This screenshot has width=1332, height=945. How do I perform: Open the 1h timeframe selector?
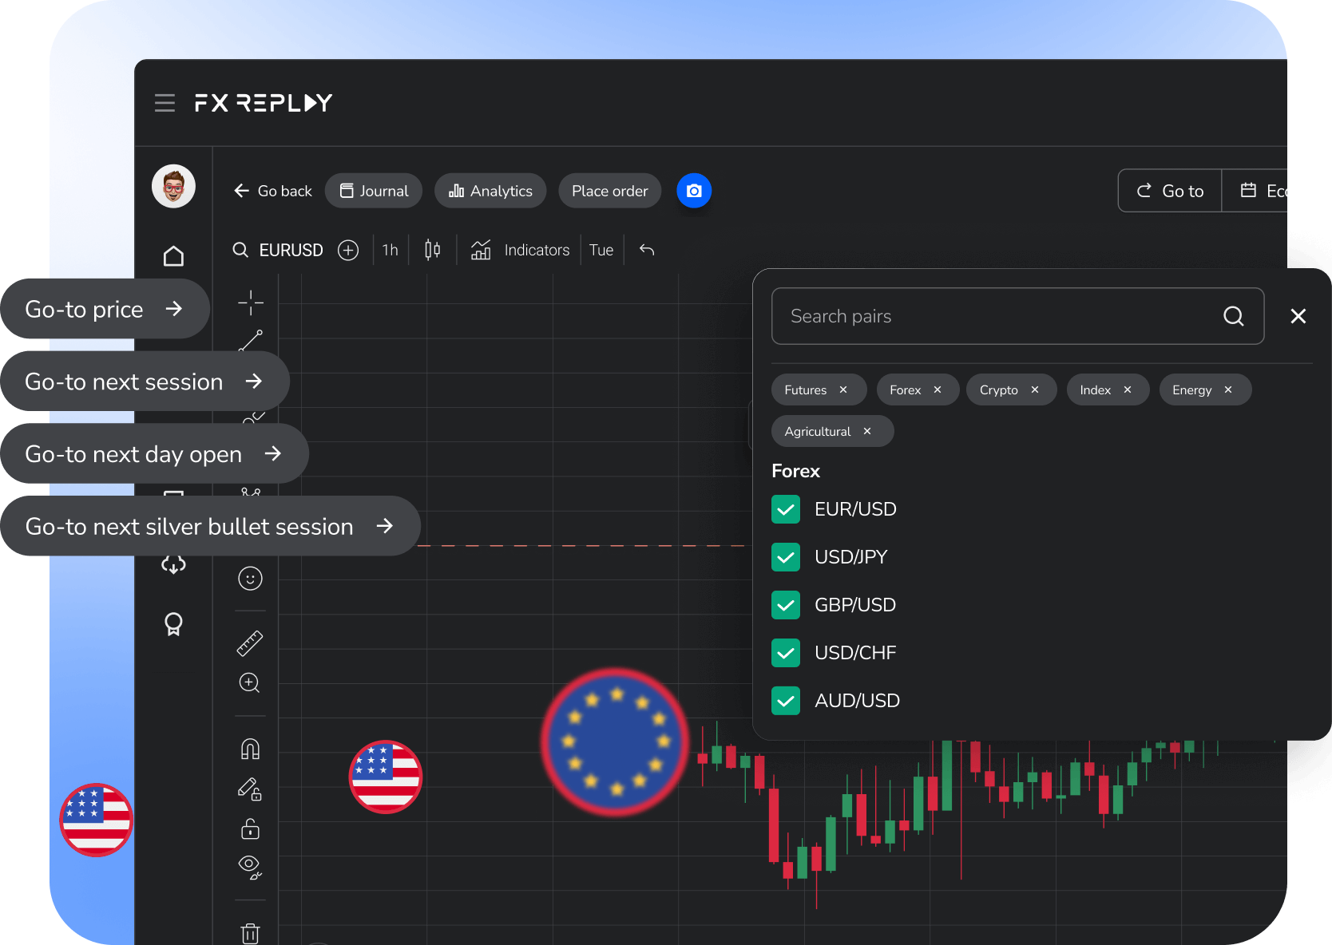click(x=390, y=250)
